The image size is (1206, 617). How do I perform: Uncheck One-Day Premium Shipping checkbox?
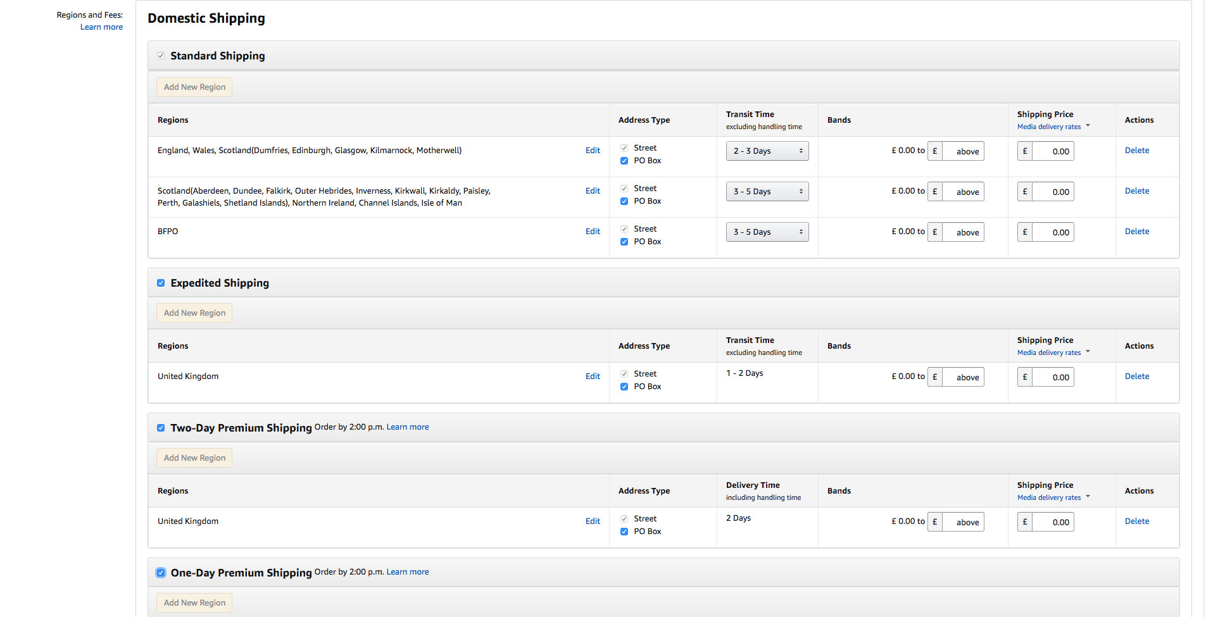pyautogui.click(x=161, y=573)
